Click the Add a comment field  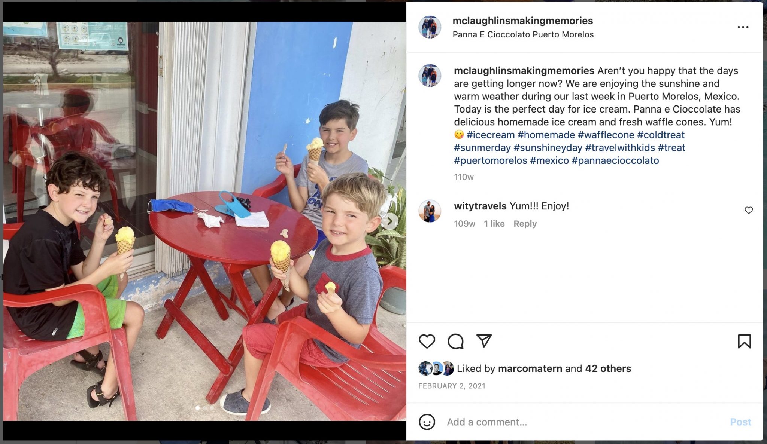point(584,422)
